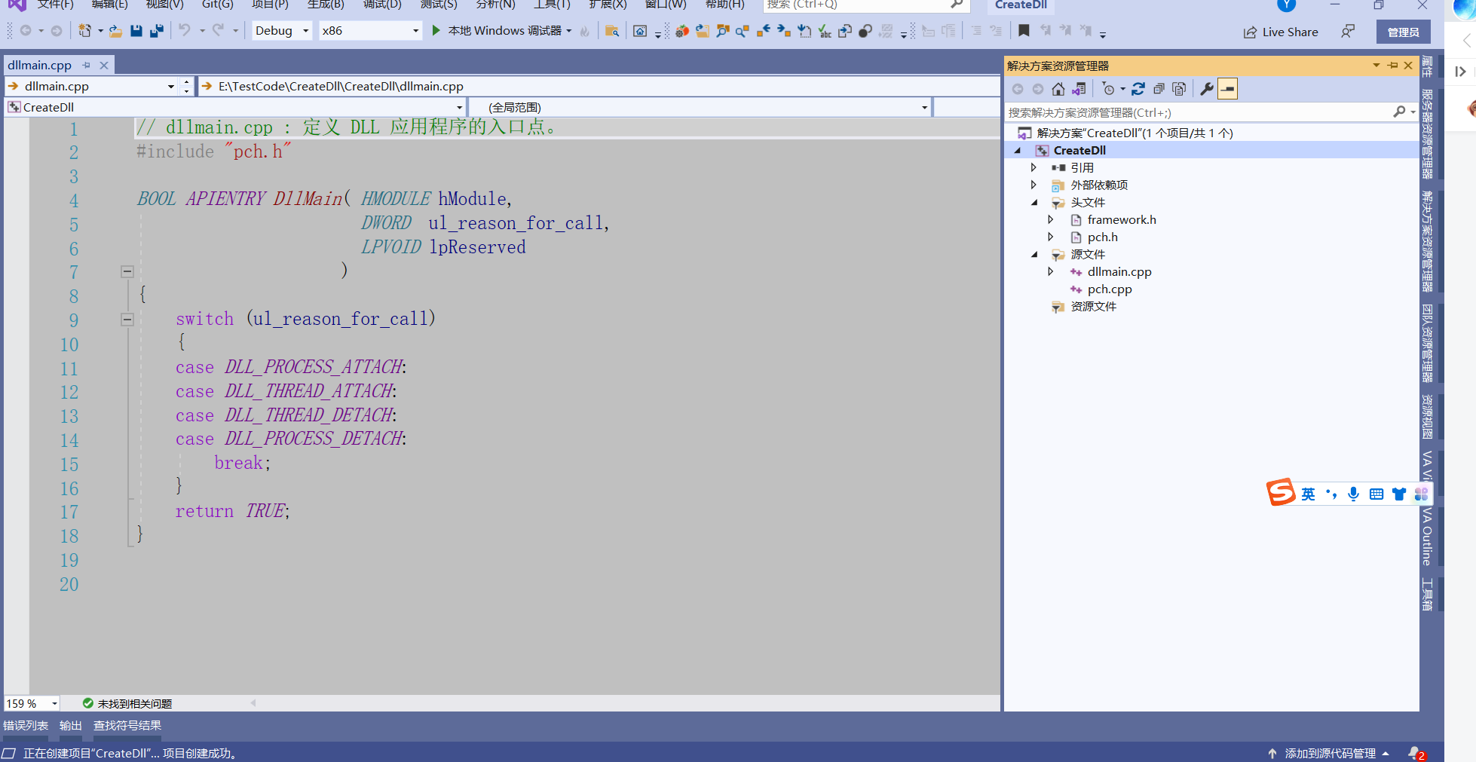Open the Debug configuration dropdown

click(305, 31)
